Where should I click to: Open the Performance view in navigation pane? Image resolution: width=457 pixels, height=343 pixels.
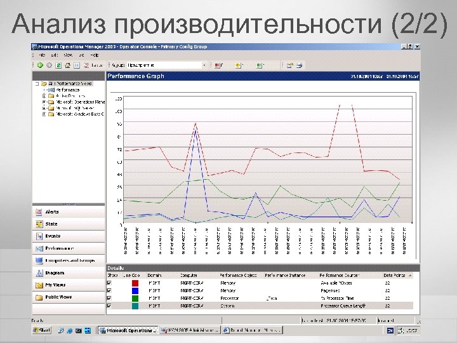(69, 248)
